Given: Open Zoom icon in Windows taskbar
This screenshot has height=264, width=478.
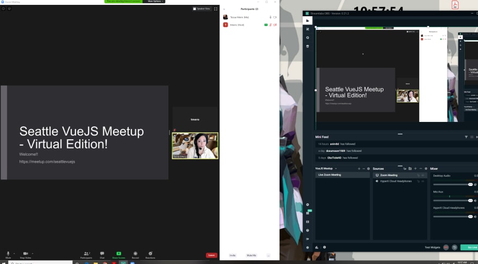Looking at the screenshot, I should pos(133,263).
